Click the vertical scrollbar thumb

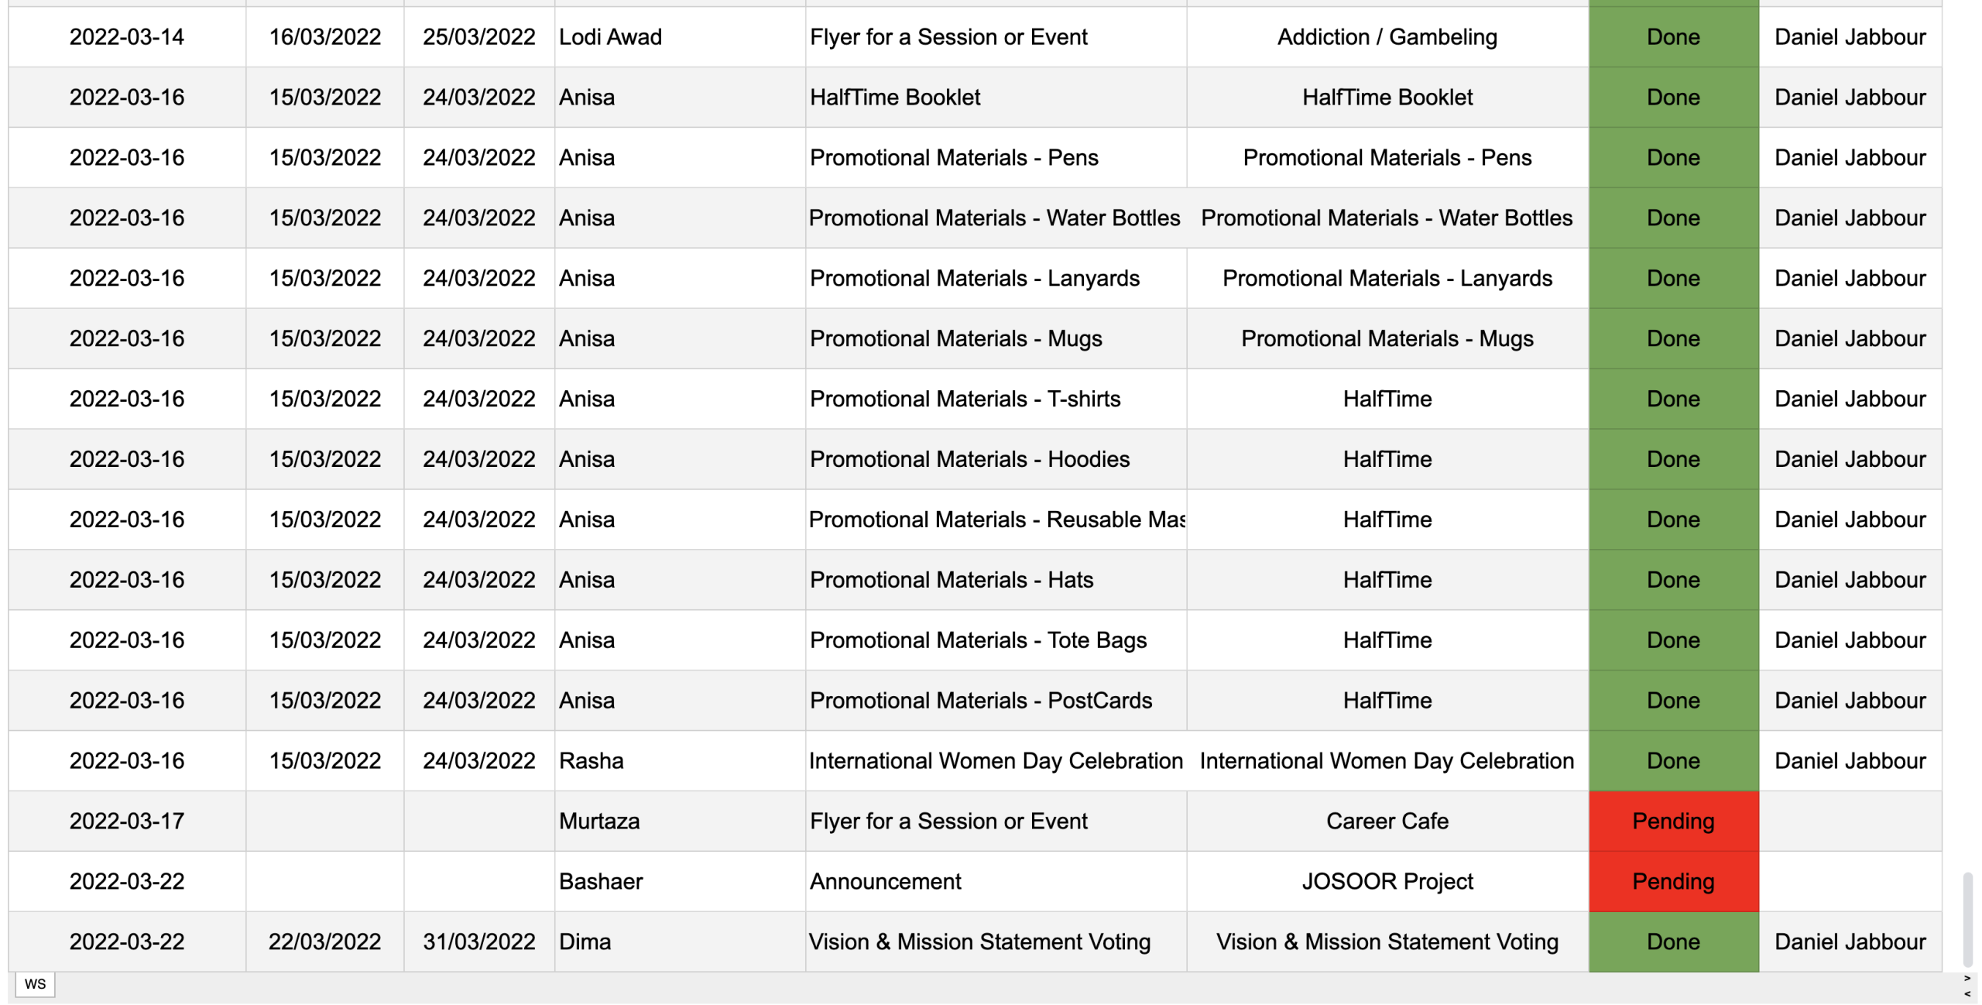[1967, 920]
